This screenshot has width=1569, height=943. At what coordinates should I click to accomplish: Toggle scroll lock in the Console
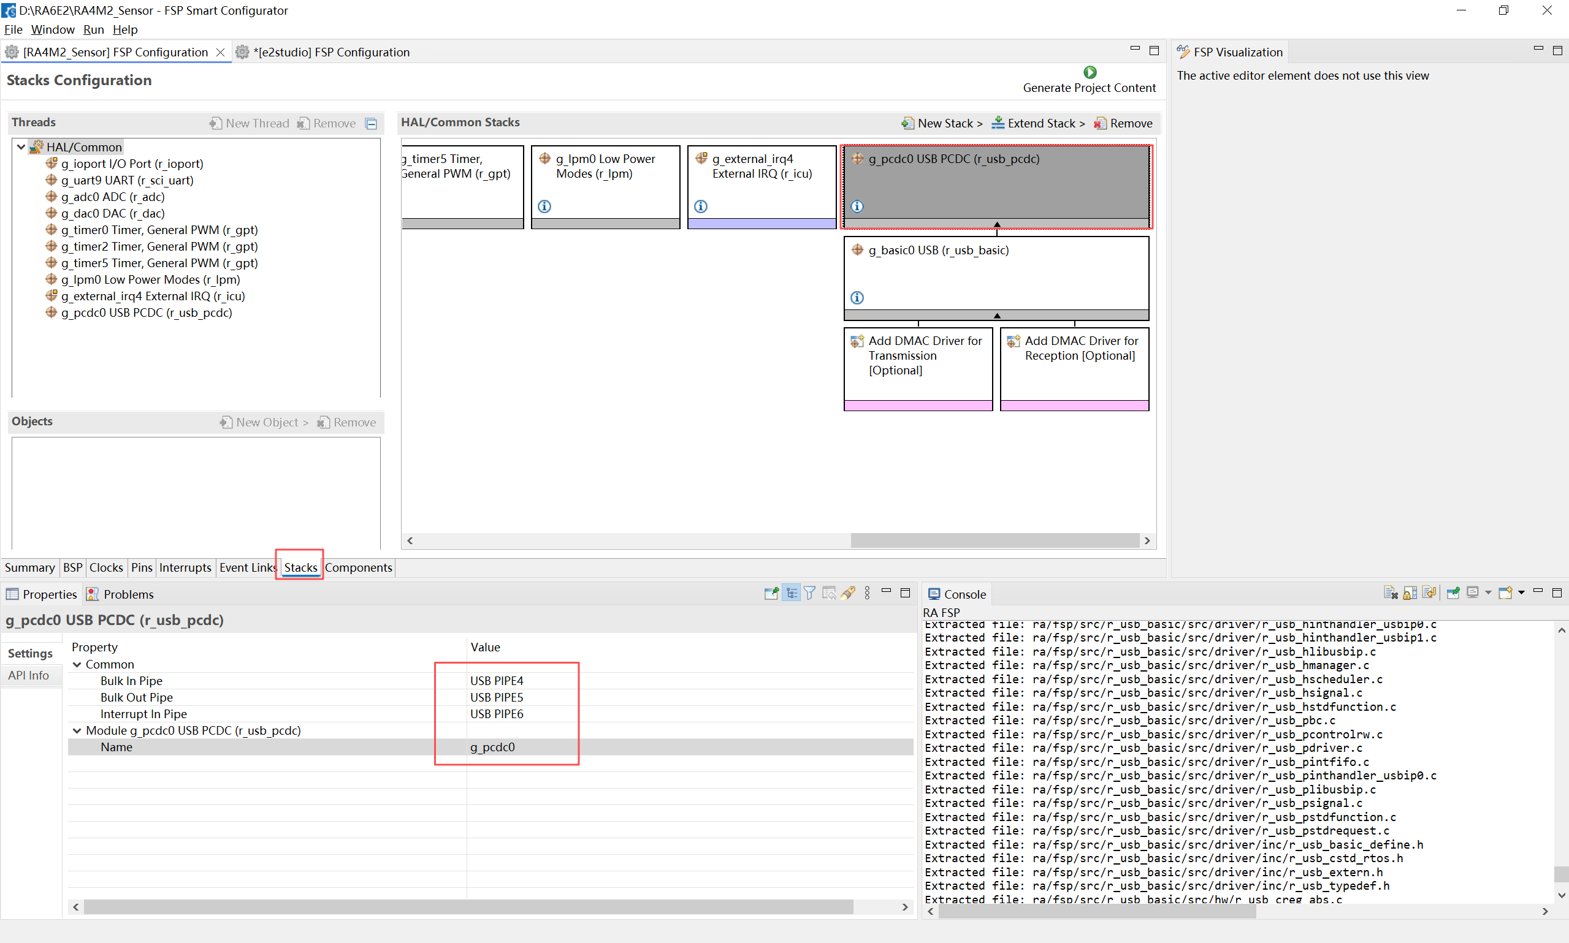point(1410,593)
